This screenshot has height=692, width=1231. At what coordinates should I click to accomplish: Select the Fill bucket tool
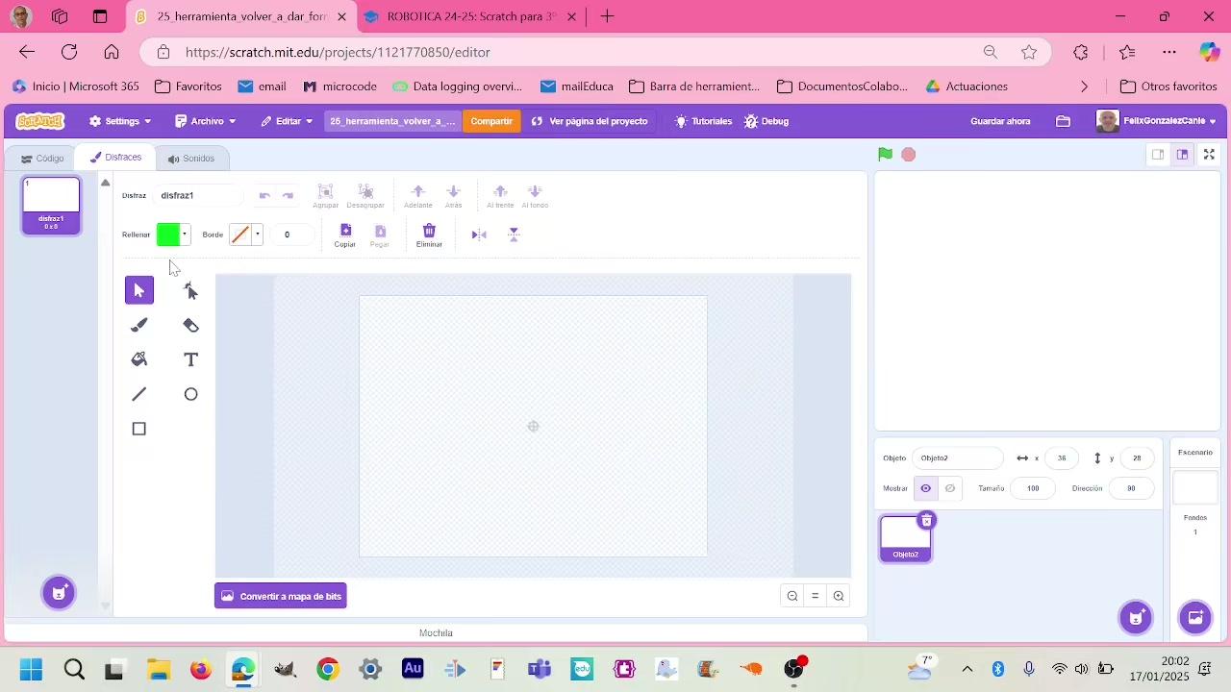point(139,359)
